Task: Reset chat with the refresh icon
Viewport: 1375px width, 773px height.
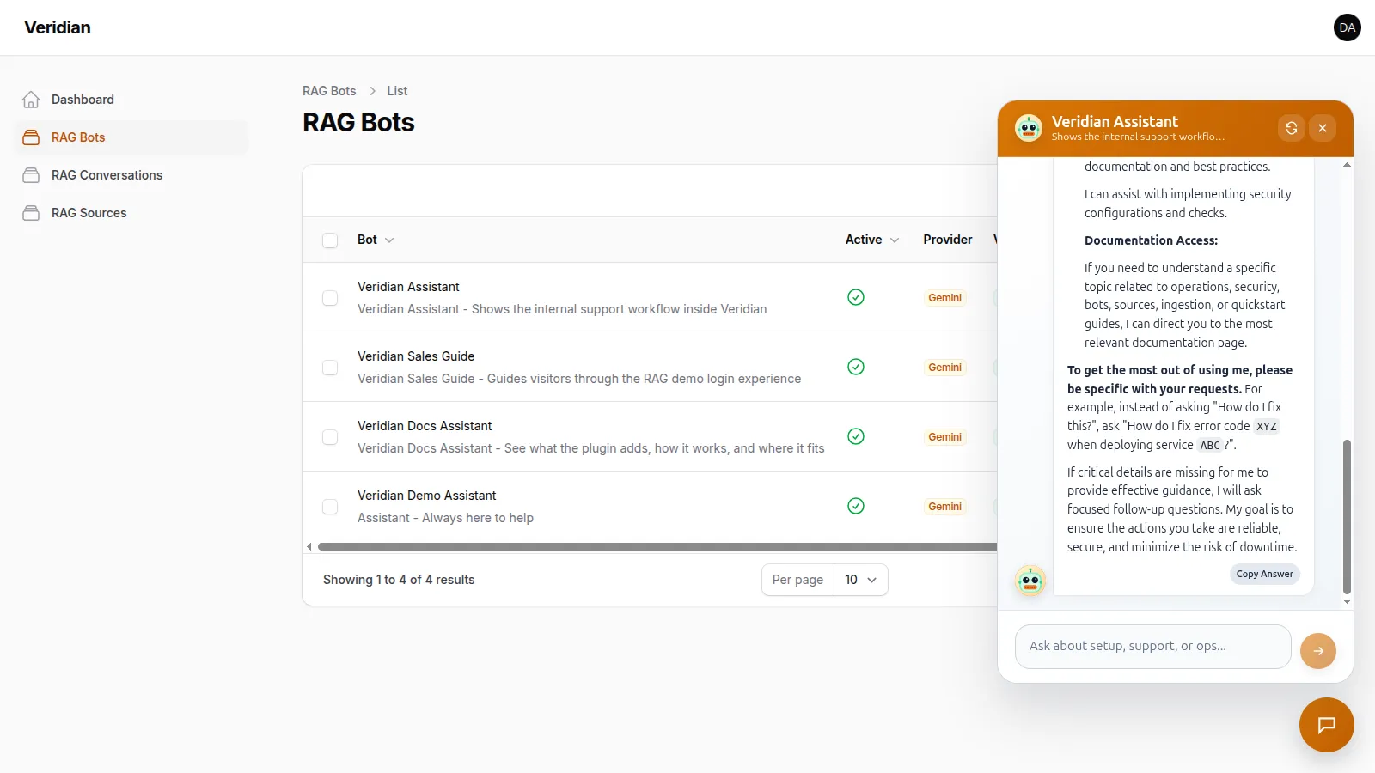Action: (1292, 128)
